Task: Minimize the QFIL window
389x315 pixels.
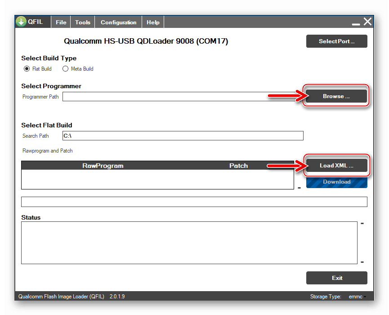Action: (x=356, y=24)
